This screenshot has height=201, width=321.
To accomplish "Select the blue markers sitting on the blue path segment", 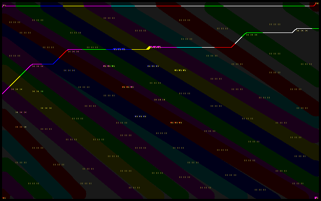I will [119, 49].
